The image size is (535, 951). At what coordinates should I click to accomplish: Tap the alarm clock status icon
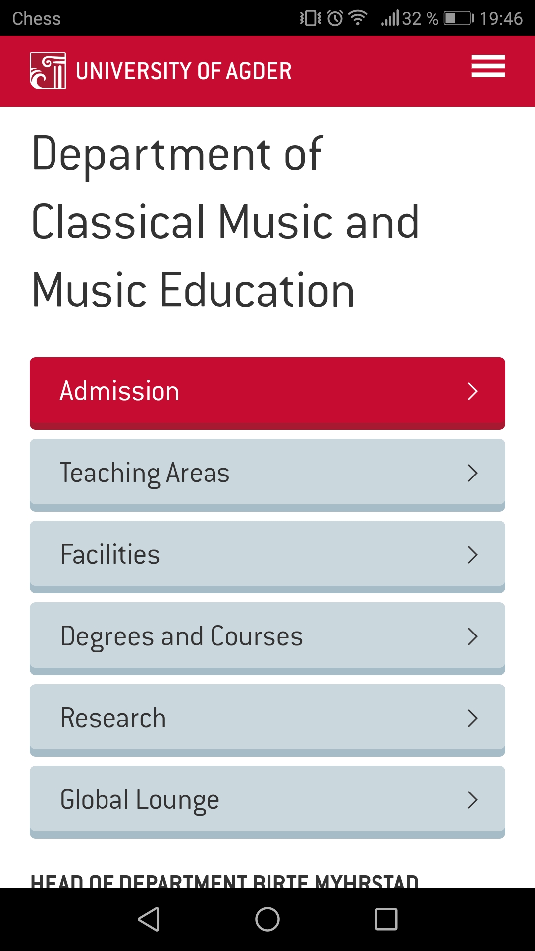pos(335,18)
